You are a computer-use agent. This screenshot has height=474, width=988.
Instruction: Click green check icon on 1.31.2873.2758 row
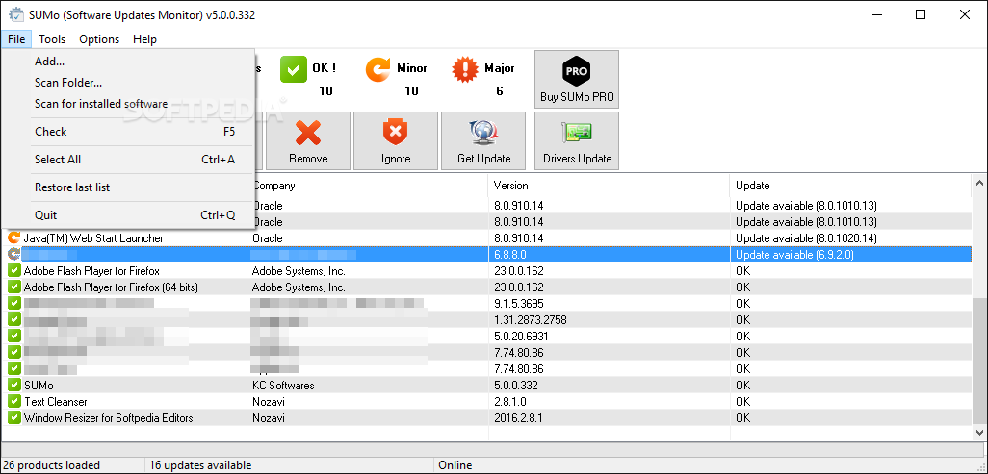click(13, 320)
